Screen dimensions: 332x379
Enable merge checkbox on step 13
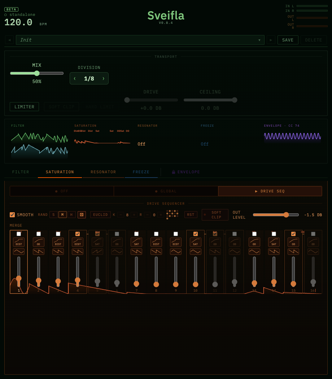(254, 234)
